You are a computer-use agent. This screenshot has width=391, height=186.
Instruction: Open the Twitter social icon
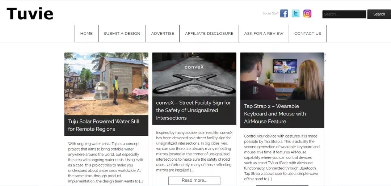[295, 13]
